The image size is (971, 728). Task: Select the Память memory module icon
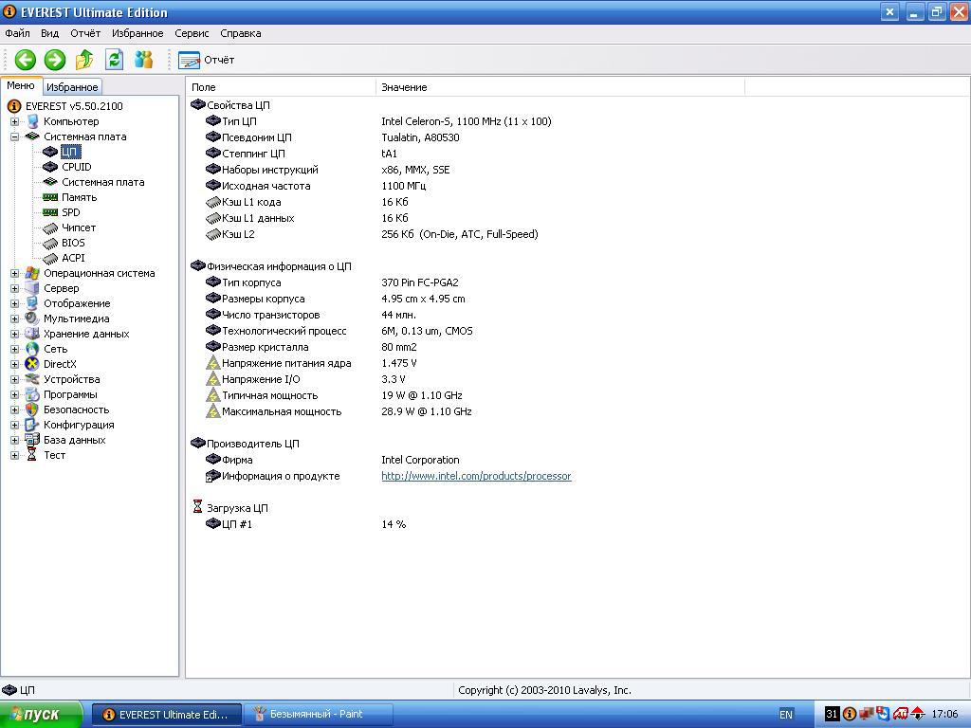click(x=50, y=197)
